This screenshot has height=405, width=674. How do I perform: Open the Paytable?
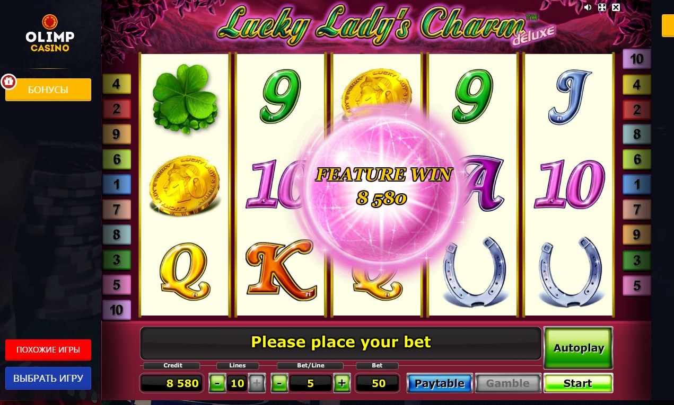(440, 383)
